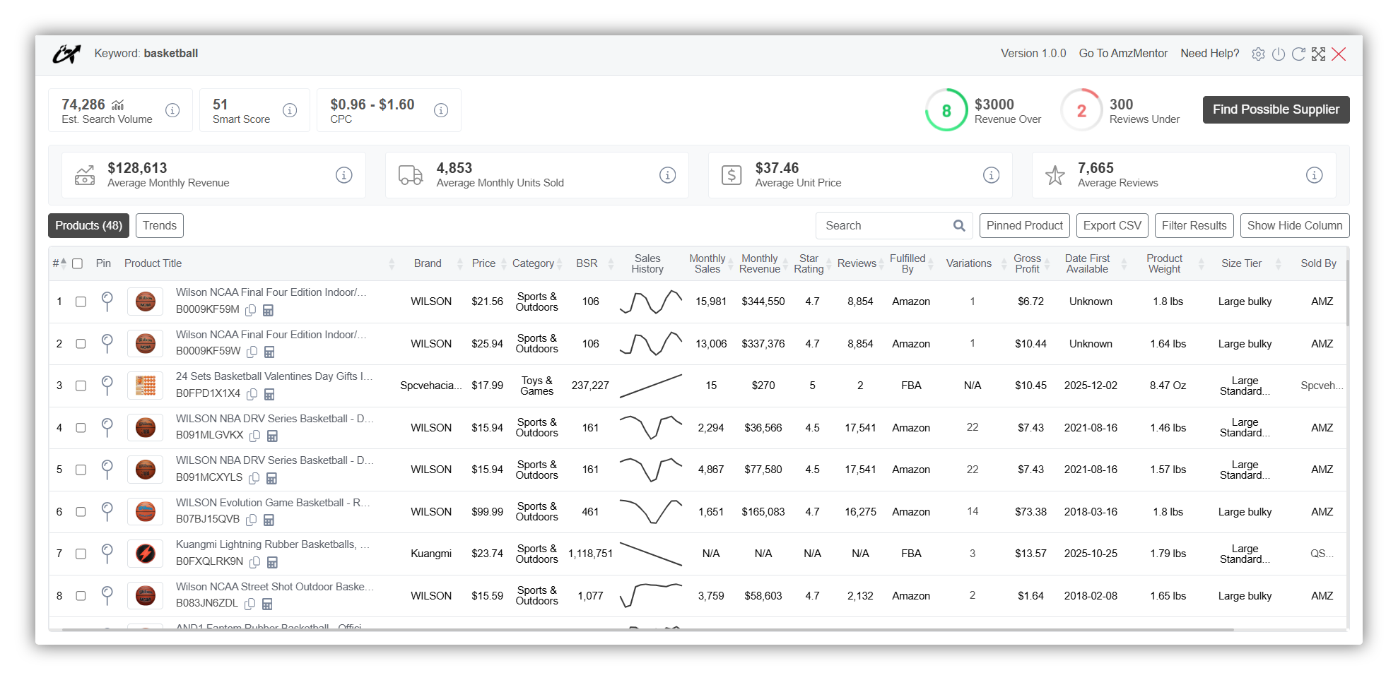This screenshot has width=1398, height=680.
Task: Check the select-all checkbox in table header
Action: (78, 263)
